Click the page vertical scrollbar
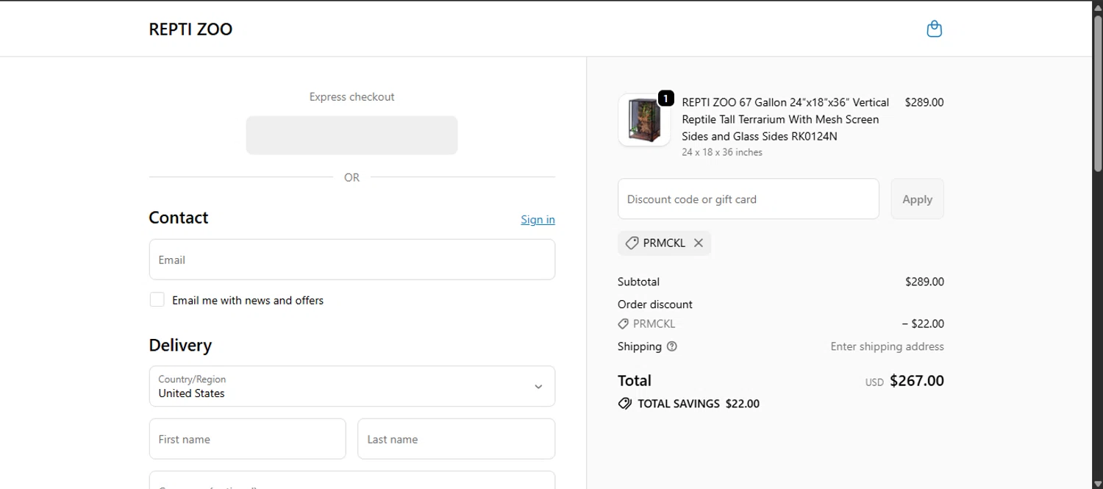This screenshot has width=1103, height=489. pyautogui.click(x=1097, y=96)
